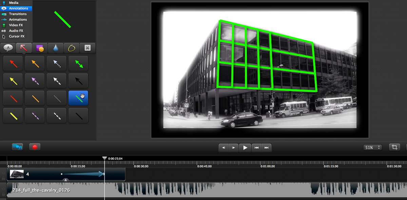Open the Cursor FX panel

[17, 36]
